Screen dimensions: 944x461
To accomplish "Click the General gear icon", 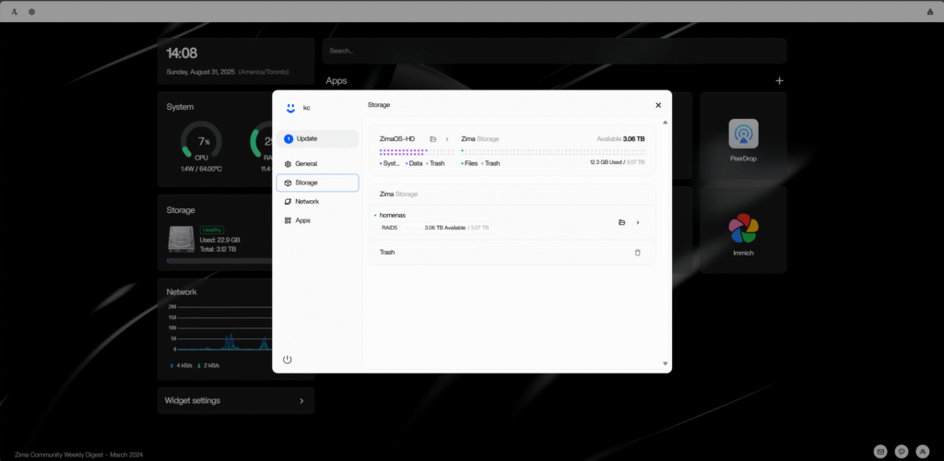I will 288,164.
